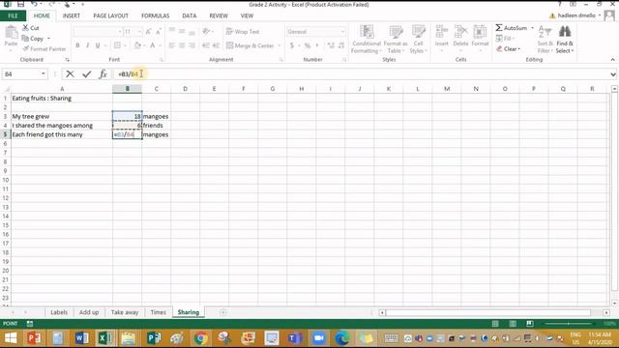Click the horizontal scrollbar track
619x348 pixels.
pyautogui.click(x=488, y=312)
